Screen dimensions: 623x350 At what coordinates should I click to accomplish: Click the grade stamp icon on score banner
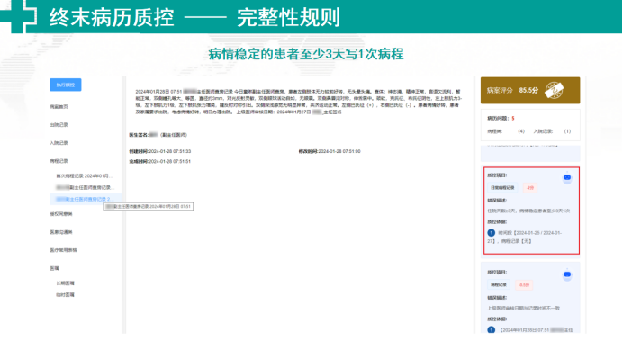click(x=554, y=91)
